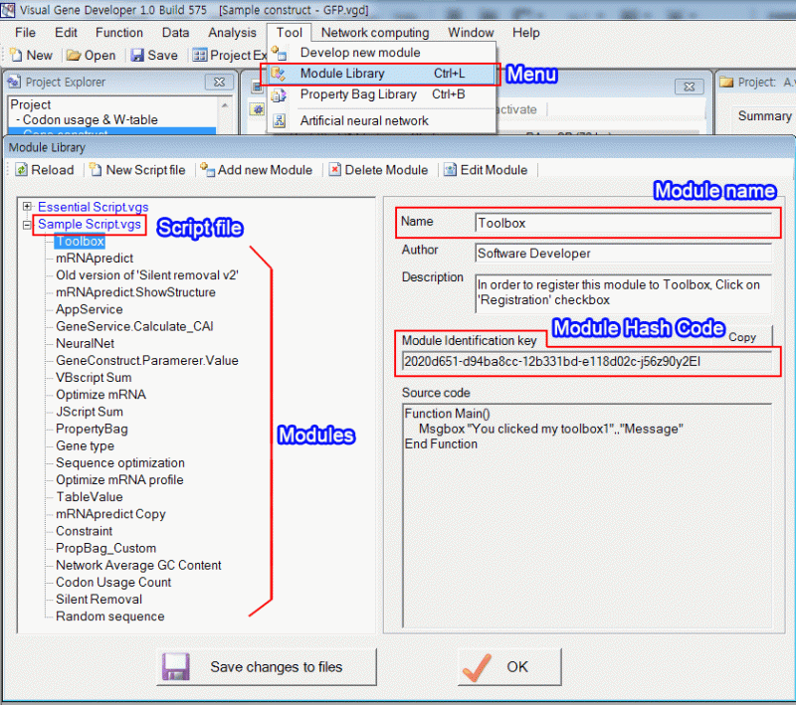This screenshot has width=796, height=705.
Task: Click the Save floppy disk icon in toolbar
Action: (x=137, y=55)
